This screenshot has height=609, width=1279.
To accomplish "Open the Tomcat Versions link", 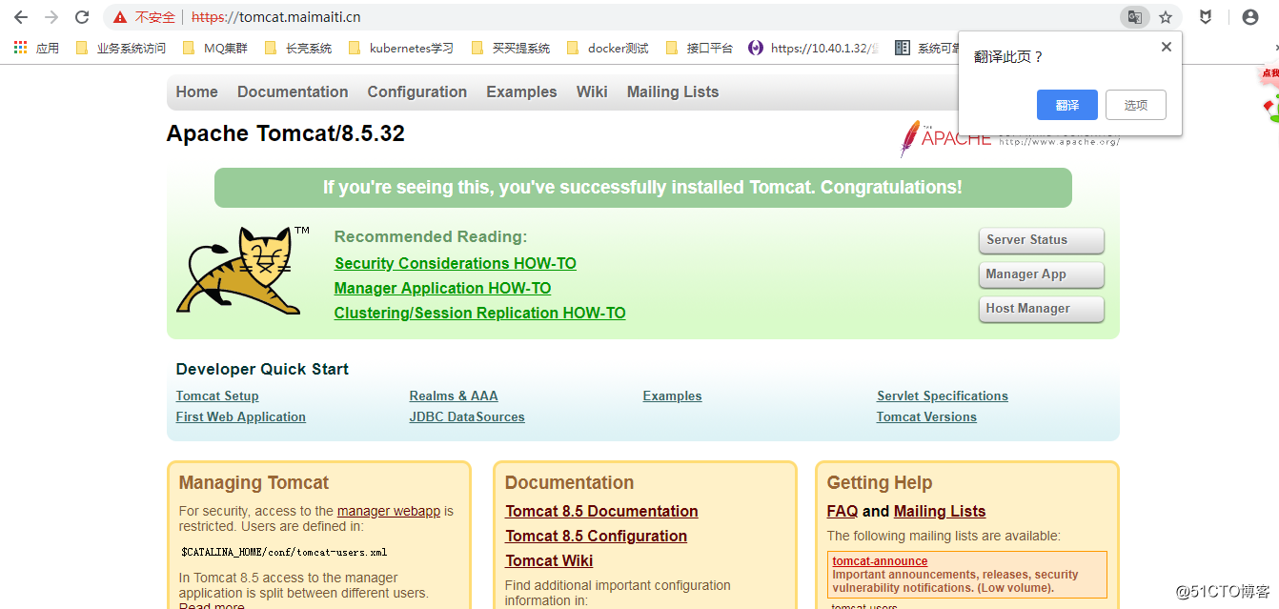I will point(926,416).
